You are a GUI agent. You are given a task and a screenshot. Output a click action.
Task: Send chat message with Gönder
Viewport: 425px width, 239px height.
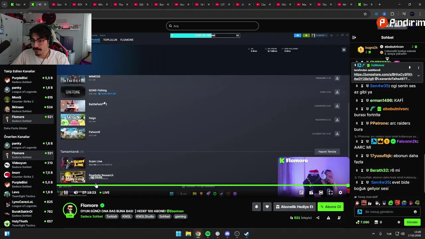tap(412, 222)
